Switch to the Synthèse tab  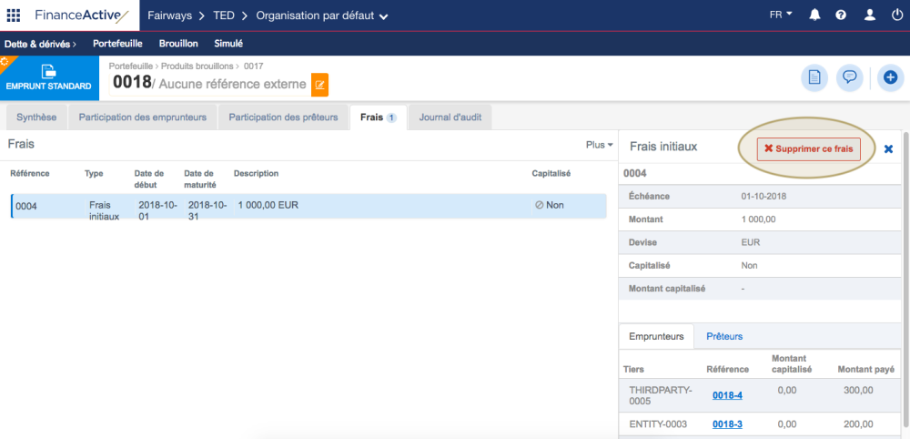point(36,117)
